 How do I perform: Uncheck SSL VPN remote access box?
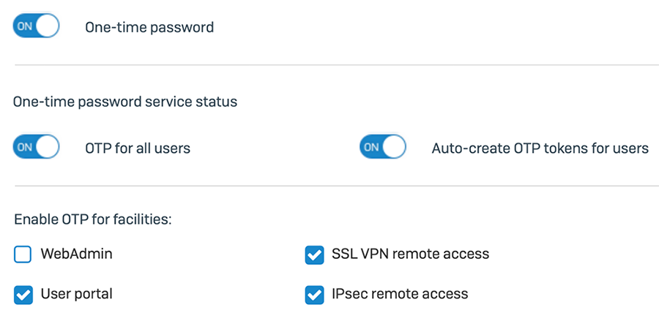point(314,254)
